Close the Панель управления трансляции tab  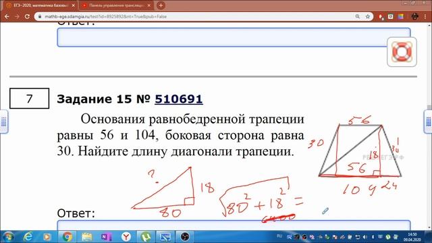[x=149, y=5]
